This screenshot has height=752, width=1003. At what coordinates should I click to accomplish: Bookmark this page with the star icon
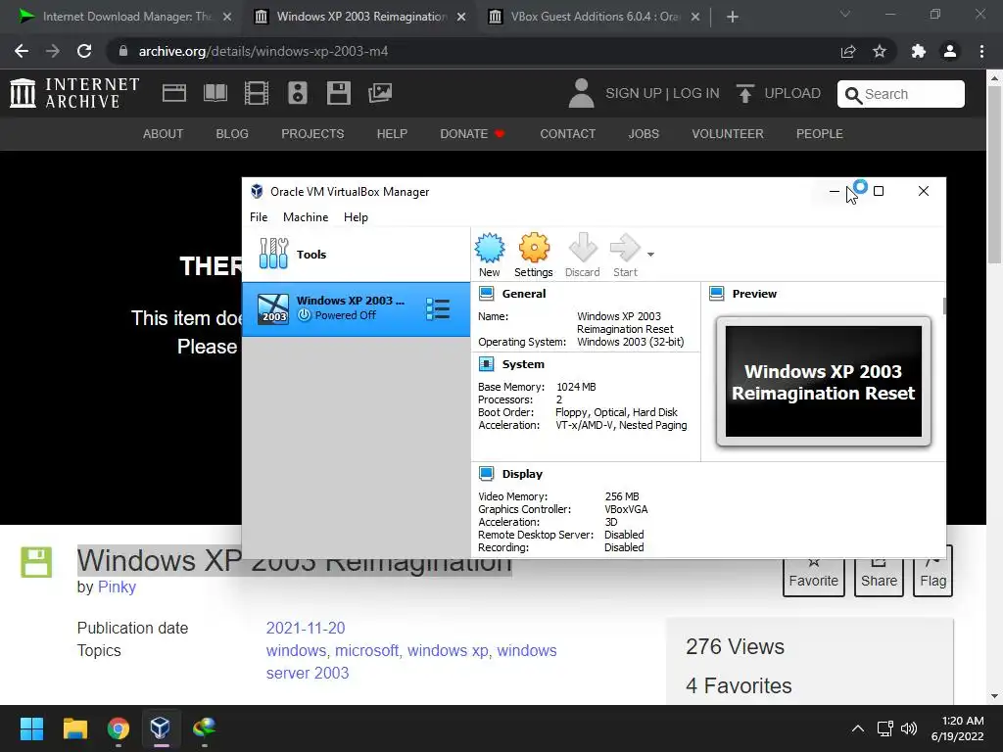pos(880,51)
